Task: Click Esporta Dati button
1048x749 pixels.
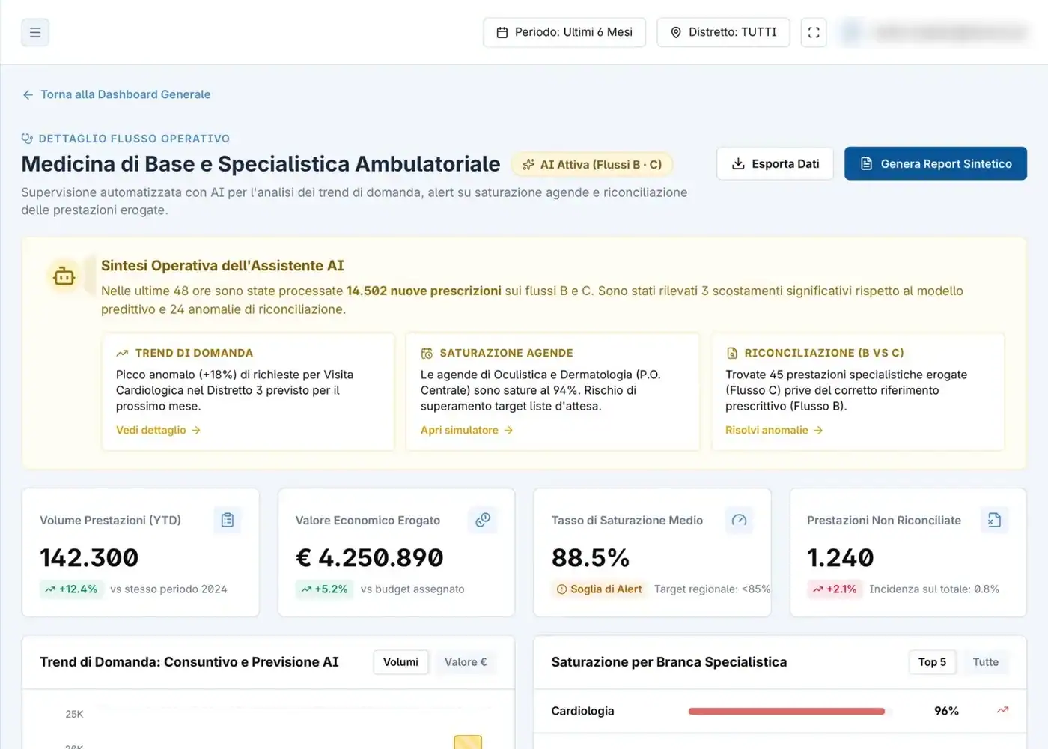Action: [x=775, y=163]
